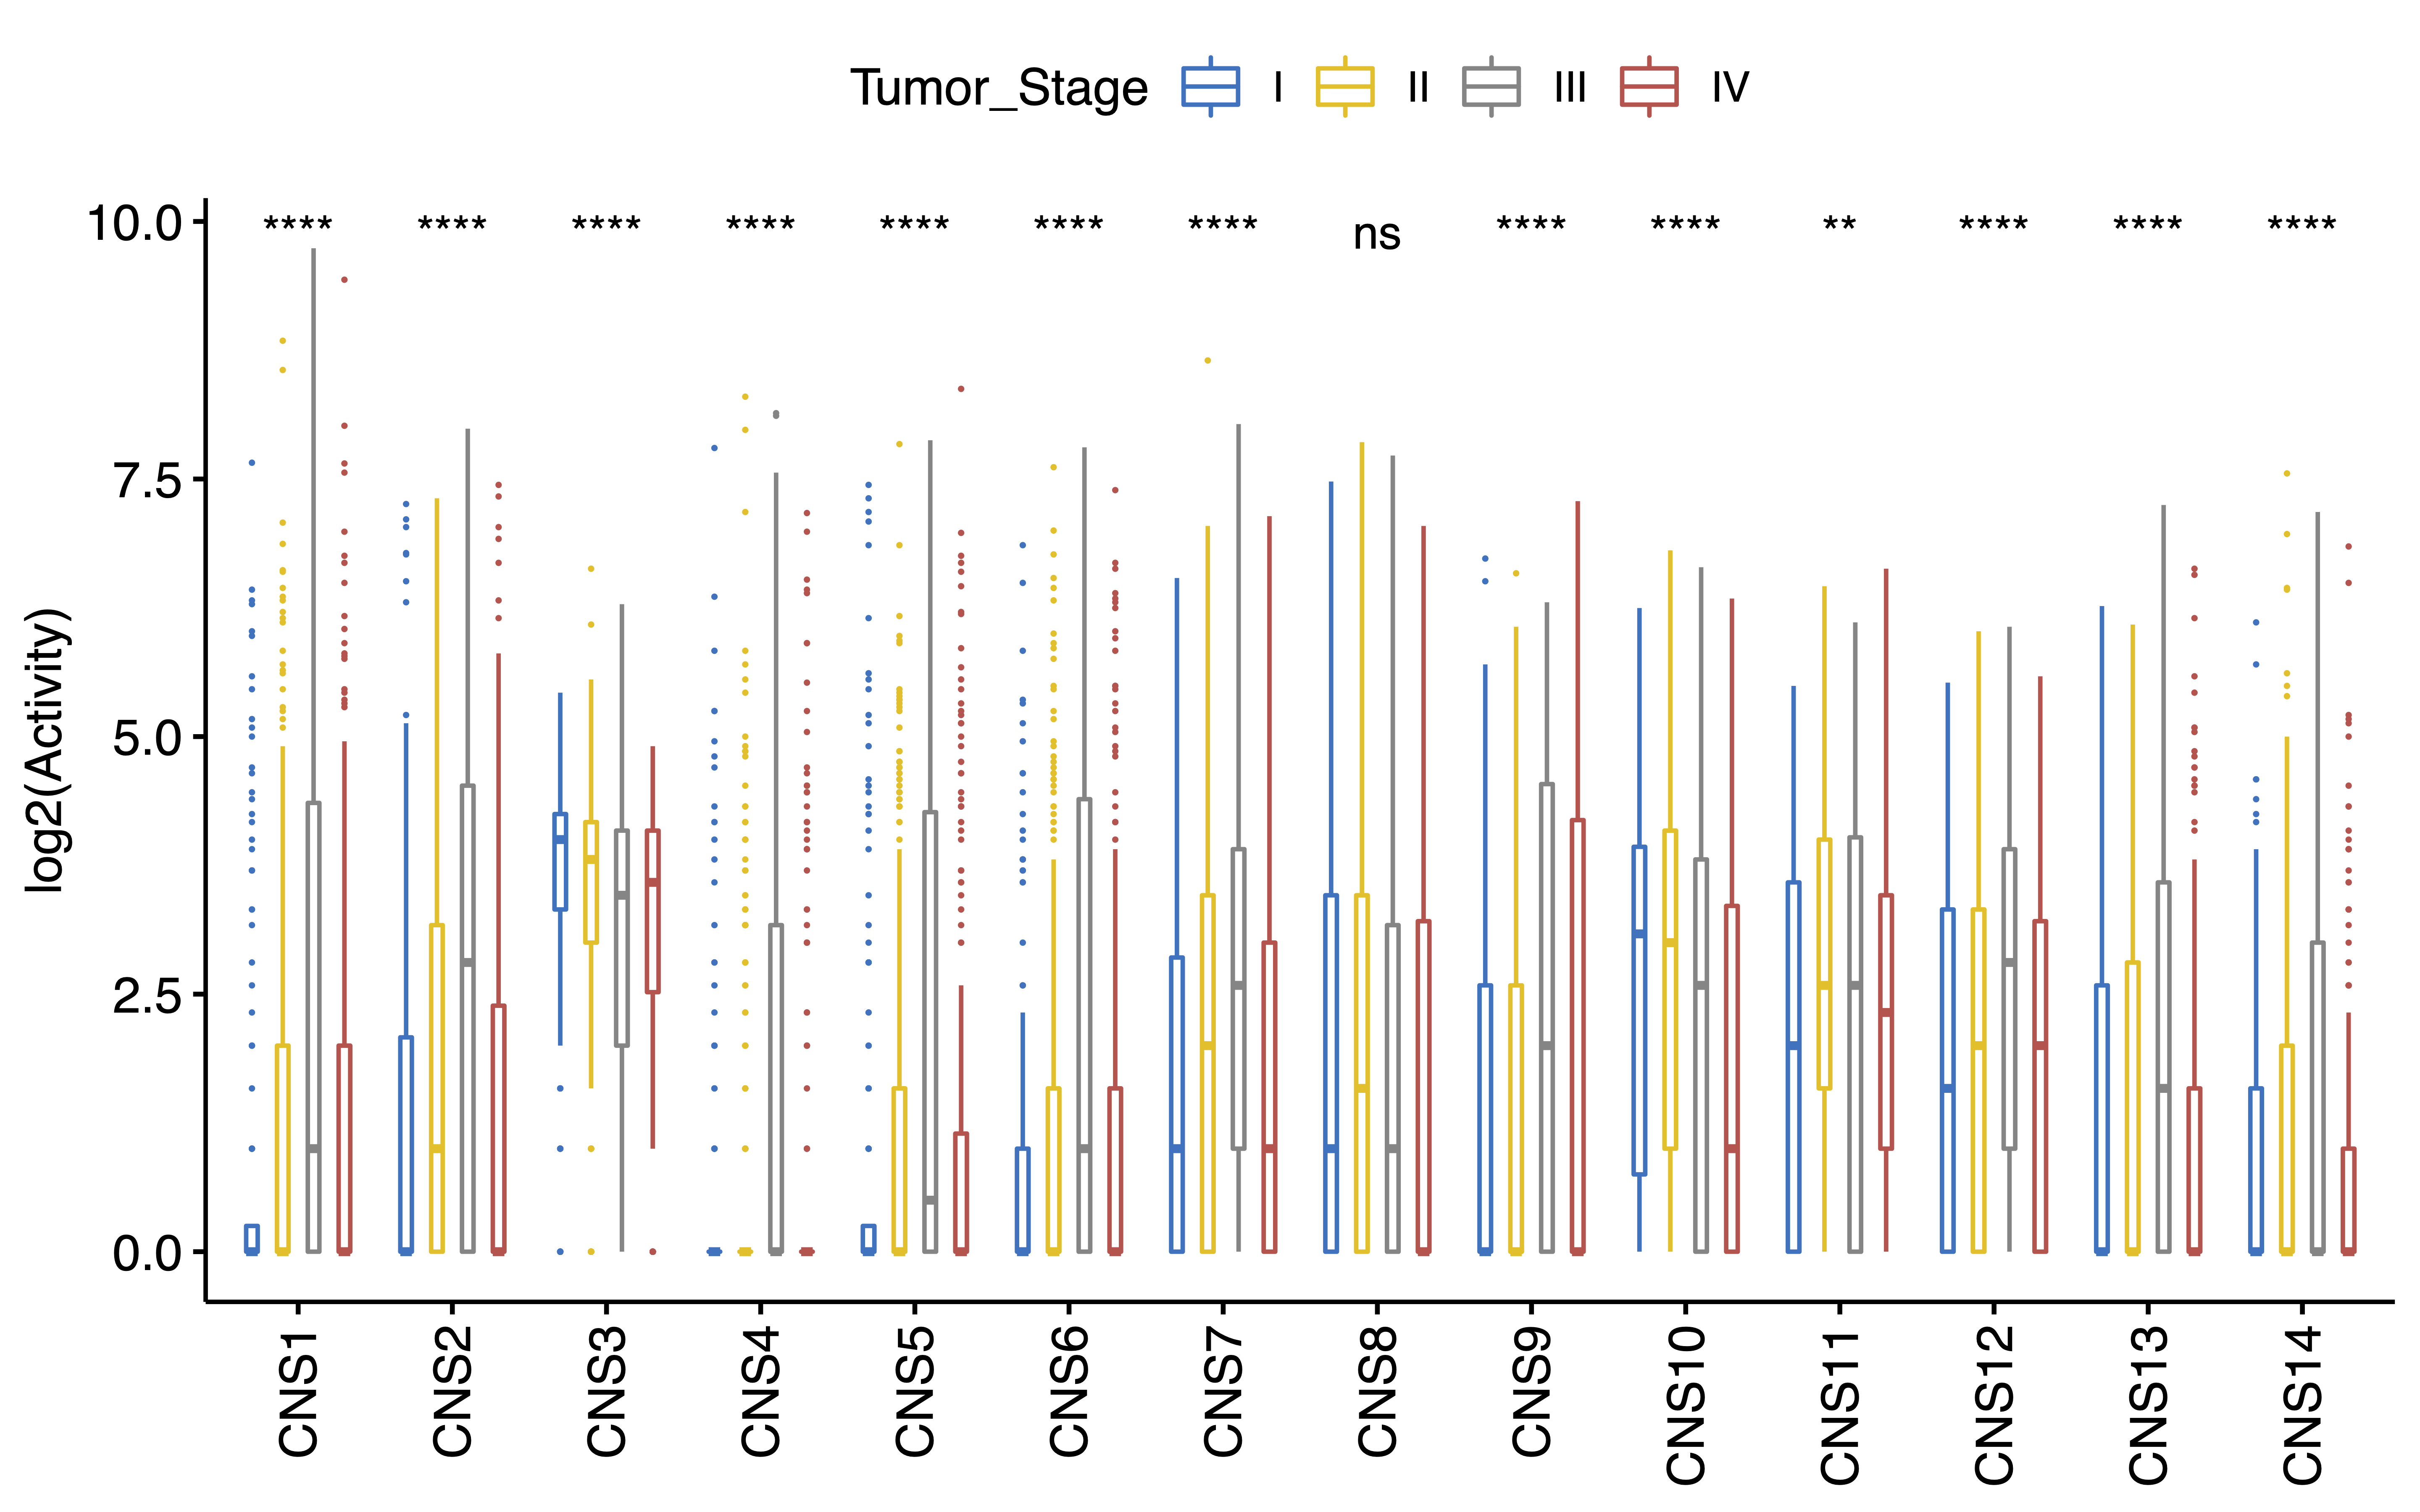The width and height of the screenshot is (2420, 1512).
Task: Click the 7.5 y-axis tick label
Action: [148, 480]
